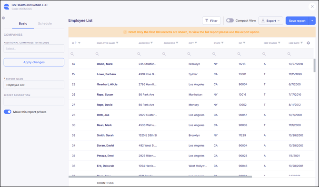Screen dimensions: 319x187
Task: Click the Apply changes button
Action: (34, 62)
